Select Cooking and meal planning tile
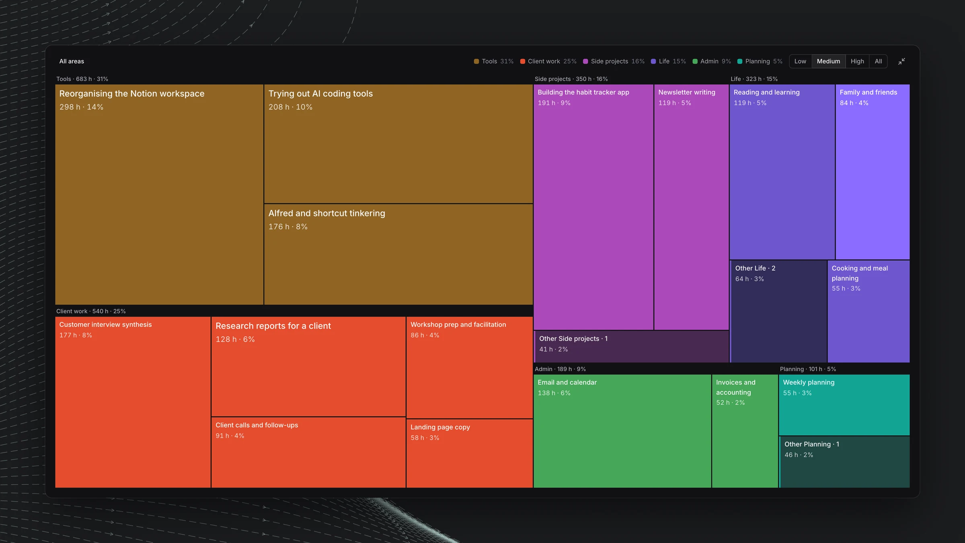This screenshot has height=543, width=965. (x=868, y=311)
